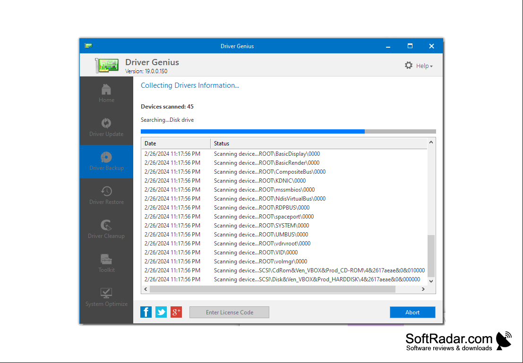Maximize the Driver Genius window
Screen dimensions: 523x363
[x=410, y=46]
